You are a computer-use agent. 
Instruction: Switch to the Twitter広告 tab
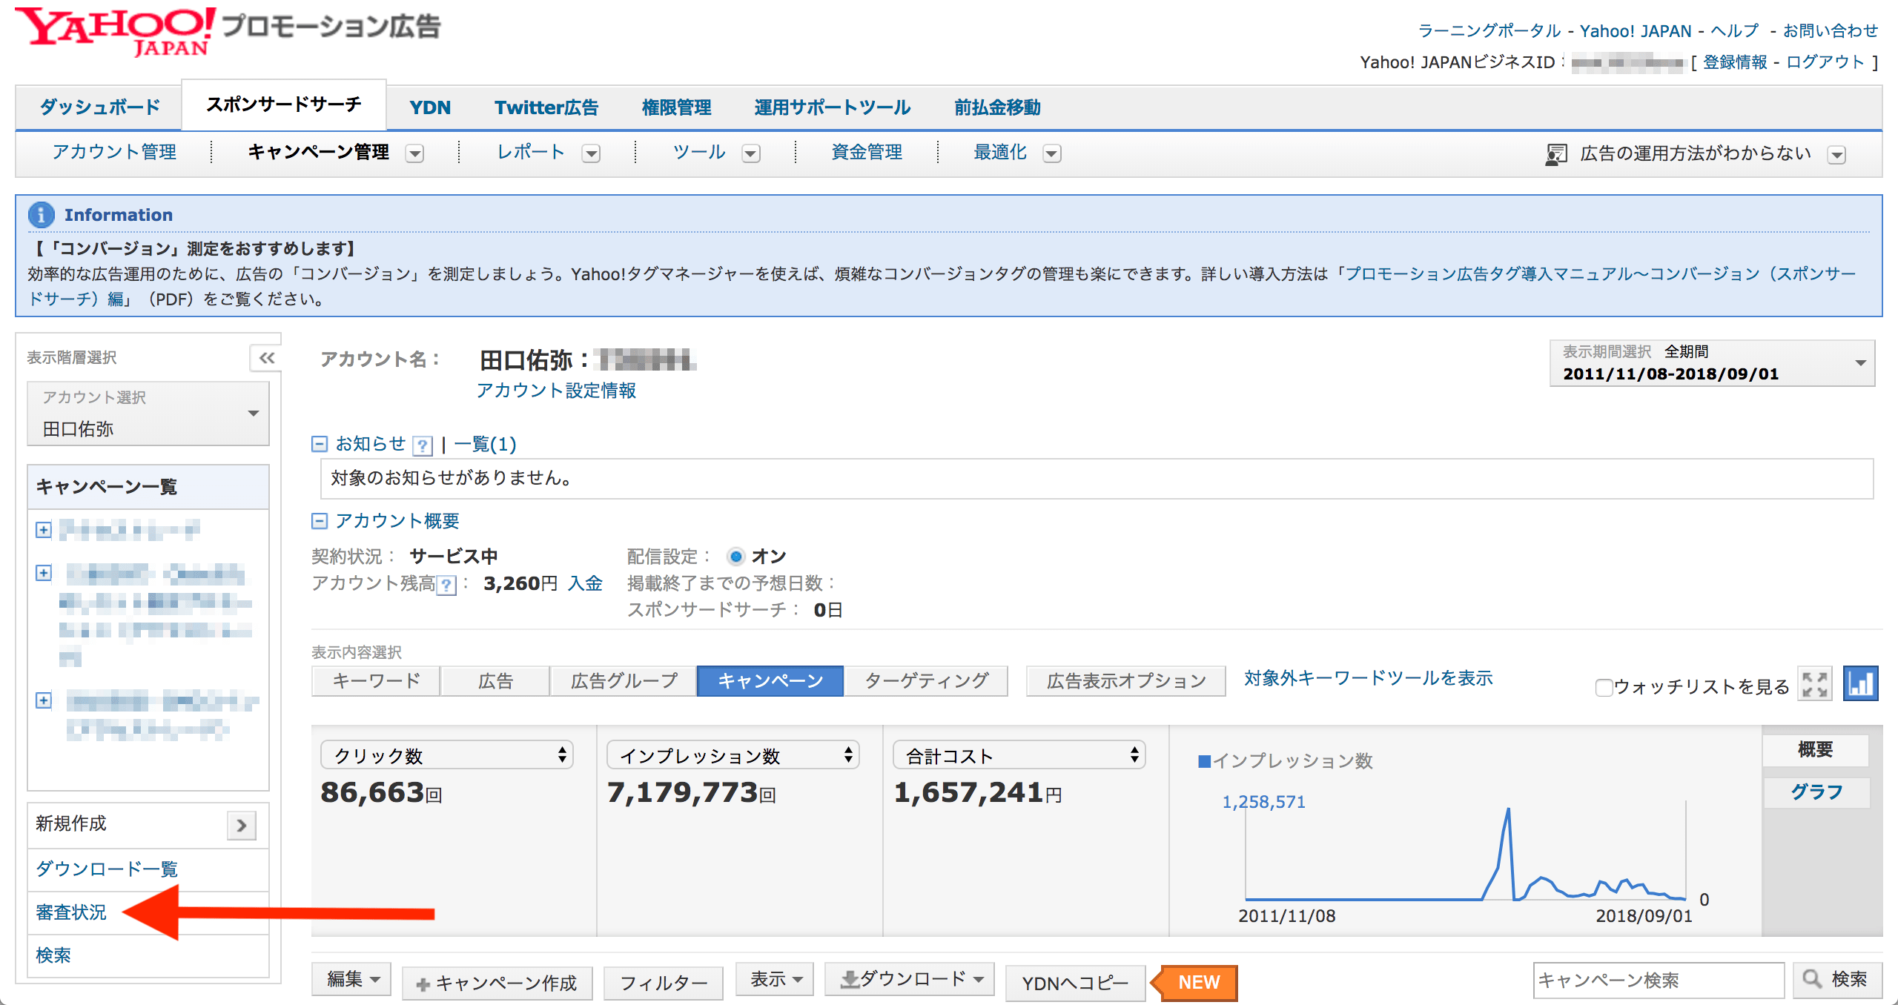coord(546,108)
